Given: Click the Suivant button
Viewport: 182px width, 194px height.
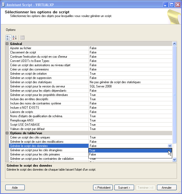Looking at the screenshot, I should pos(124,188).
